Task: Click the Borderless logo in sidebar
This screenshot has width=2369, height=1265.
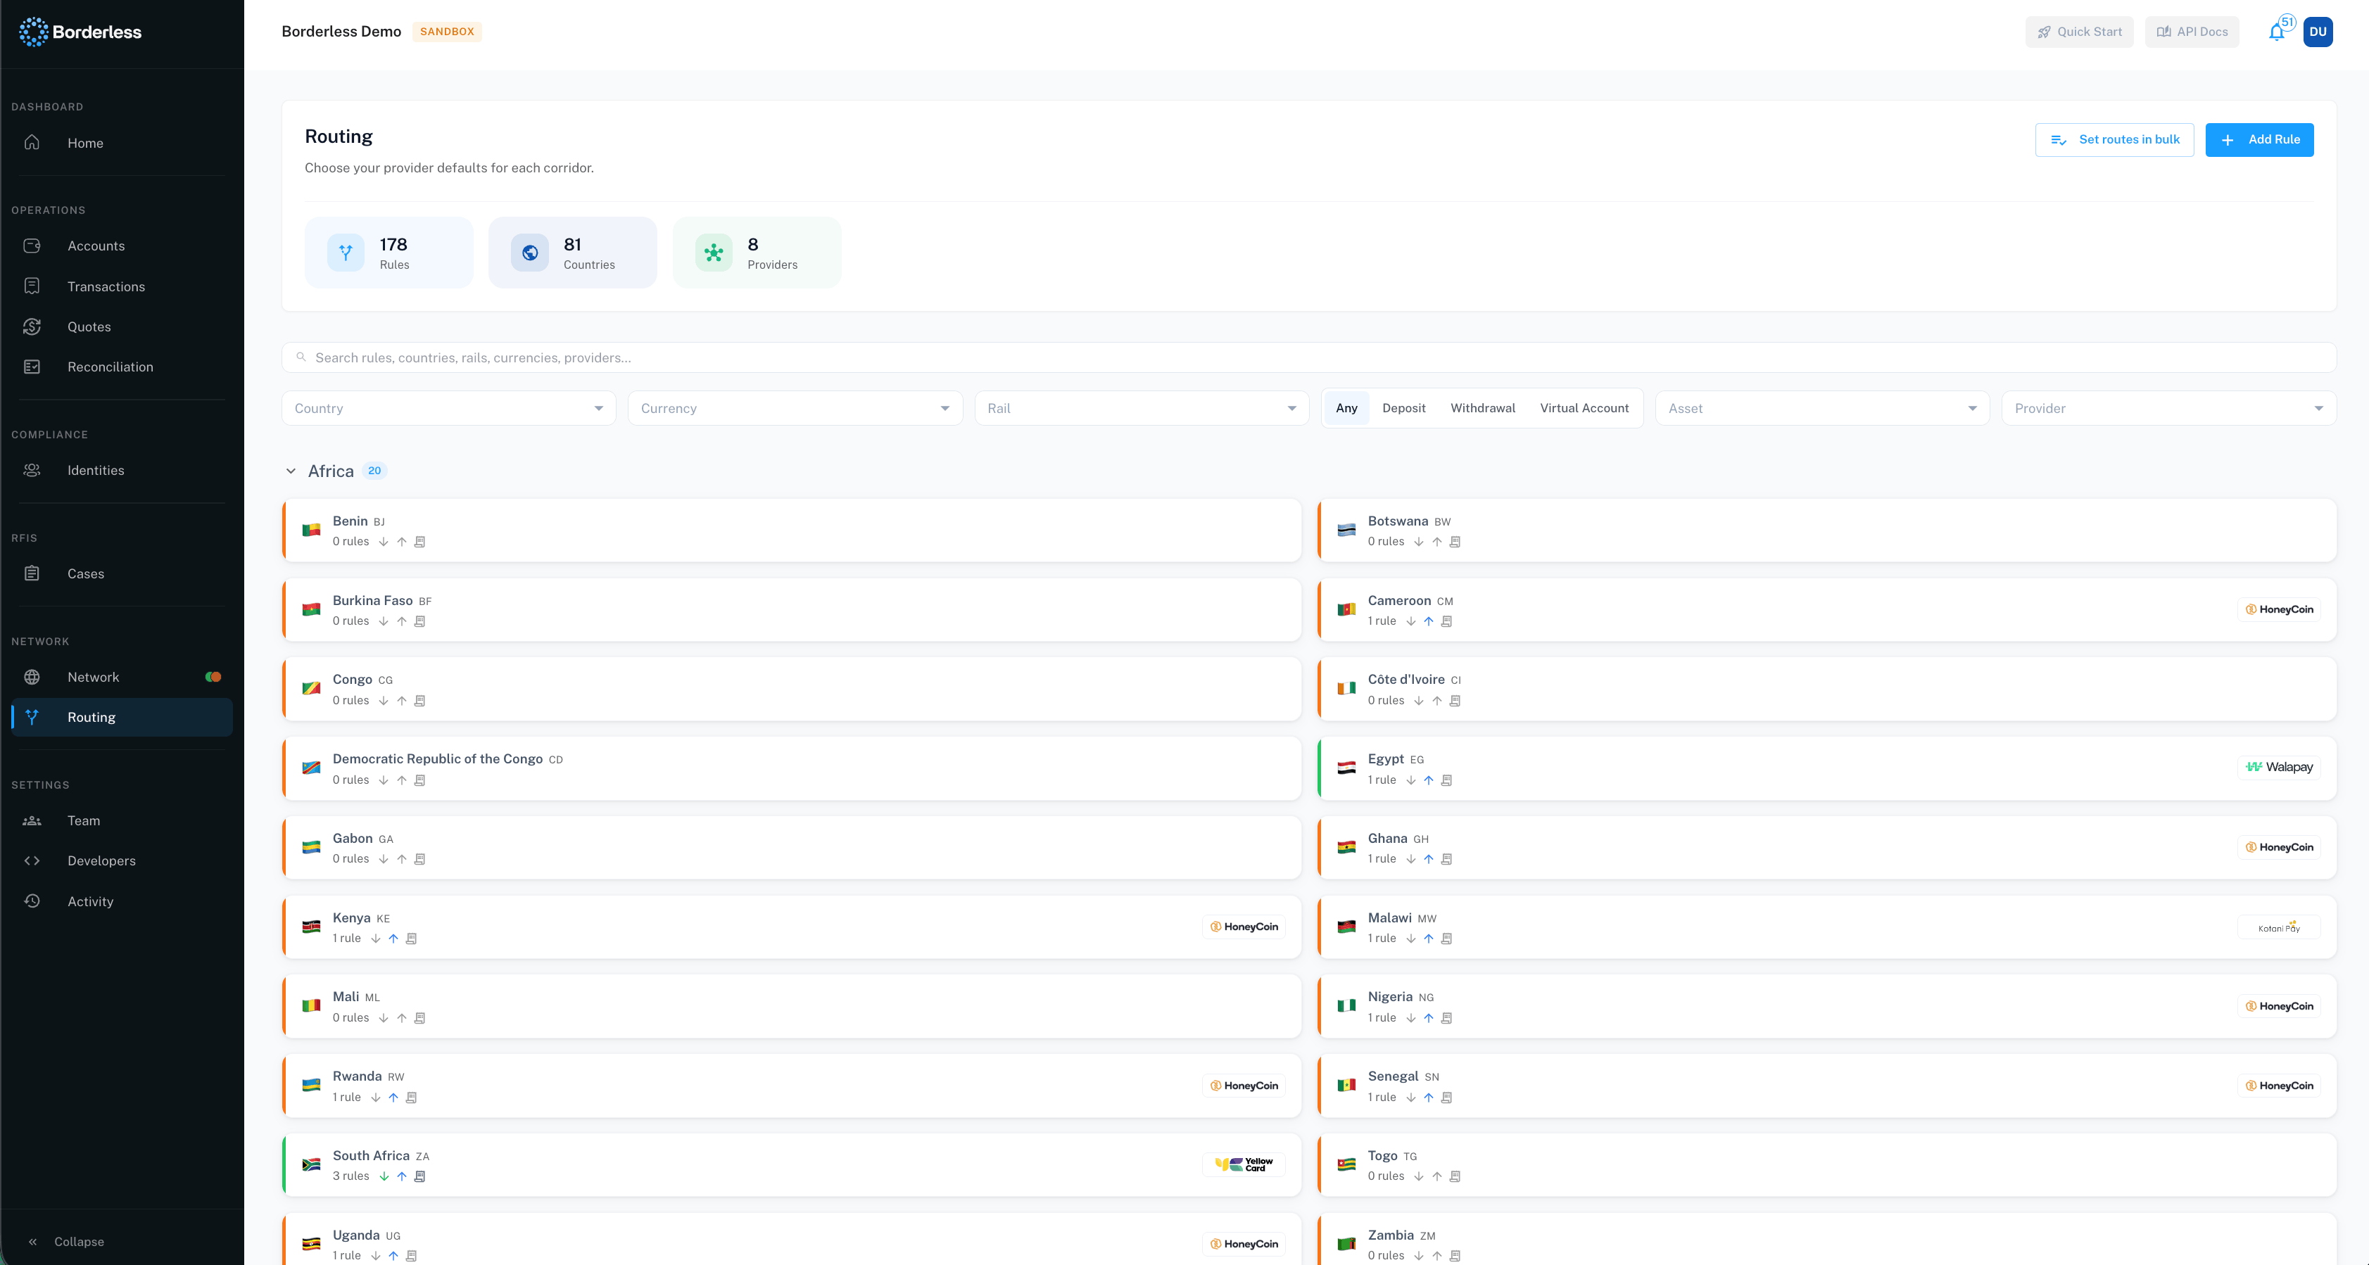Action: (80, 31)
